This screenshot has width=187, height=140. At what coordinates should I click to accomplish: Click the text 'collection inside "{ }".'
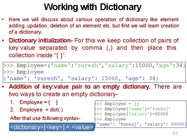pyautogui.click(x=37, y=55)
